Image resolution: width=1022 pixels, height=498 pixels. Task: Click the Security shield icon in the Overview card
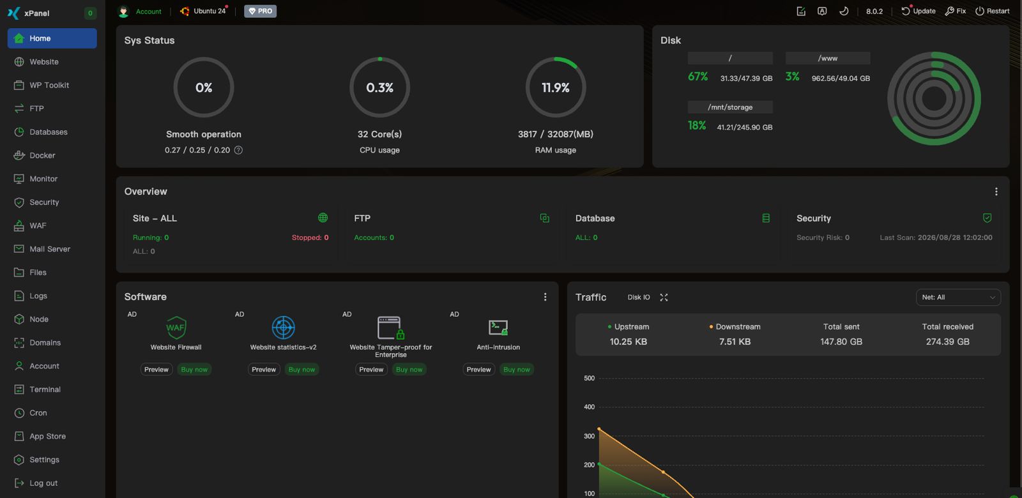[x=987, y=218]
